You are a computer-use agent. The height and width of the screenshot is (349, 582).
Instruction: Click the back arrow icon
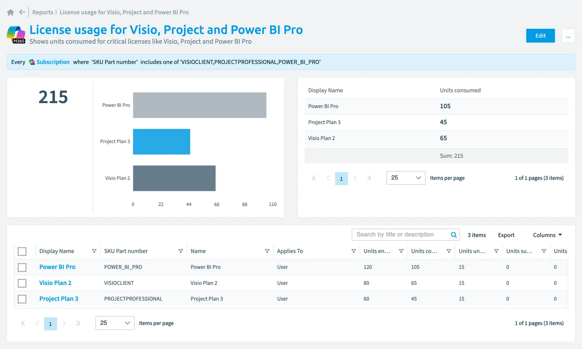22,12
